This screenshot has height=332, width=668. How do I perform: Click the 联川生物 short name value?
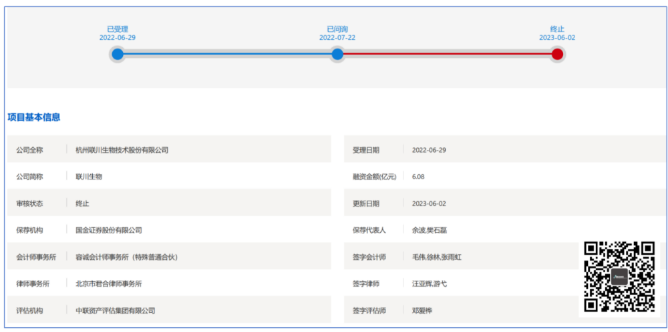[x=89, y=177]
